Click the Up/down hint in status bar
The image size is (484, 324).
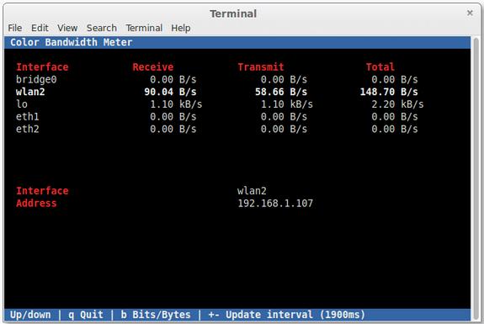point(30,315)
